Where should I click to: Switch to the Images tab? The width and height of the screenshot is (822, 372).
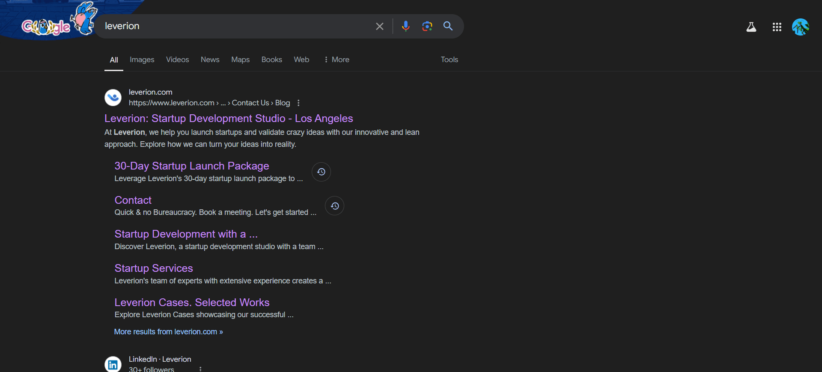[142, 60]
